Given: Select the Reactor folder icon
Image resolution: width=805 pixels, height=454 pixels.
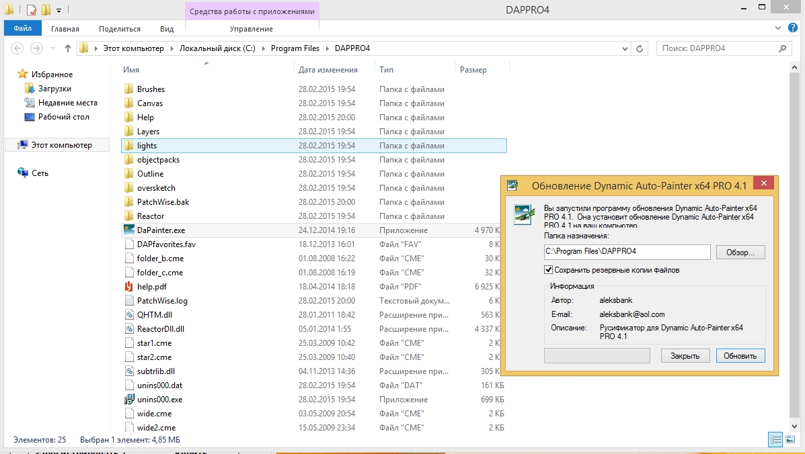Looking at the screenshot, I should coord(129,216).
